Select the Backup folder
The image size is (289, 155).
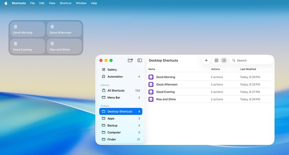(121, 125)
